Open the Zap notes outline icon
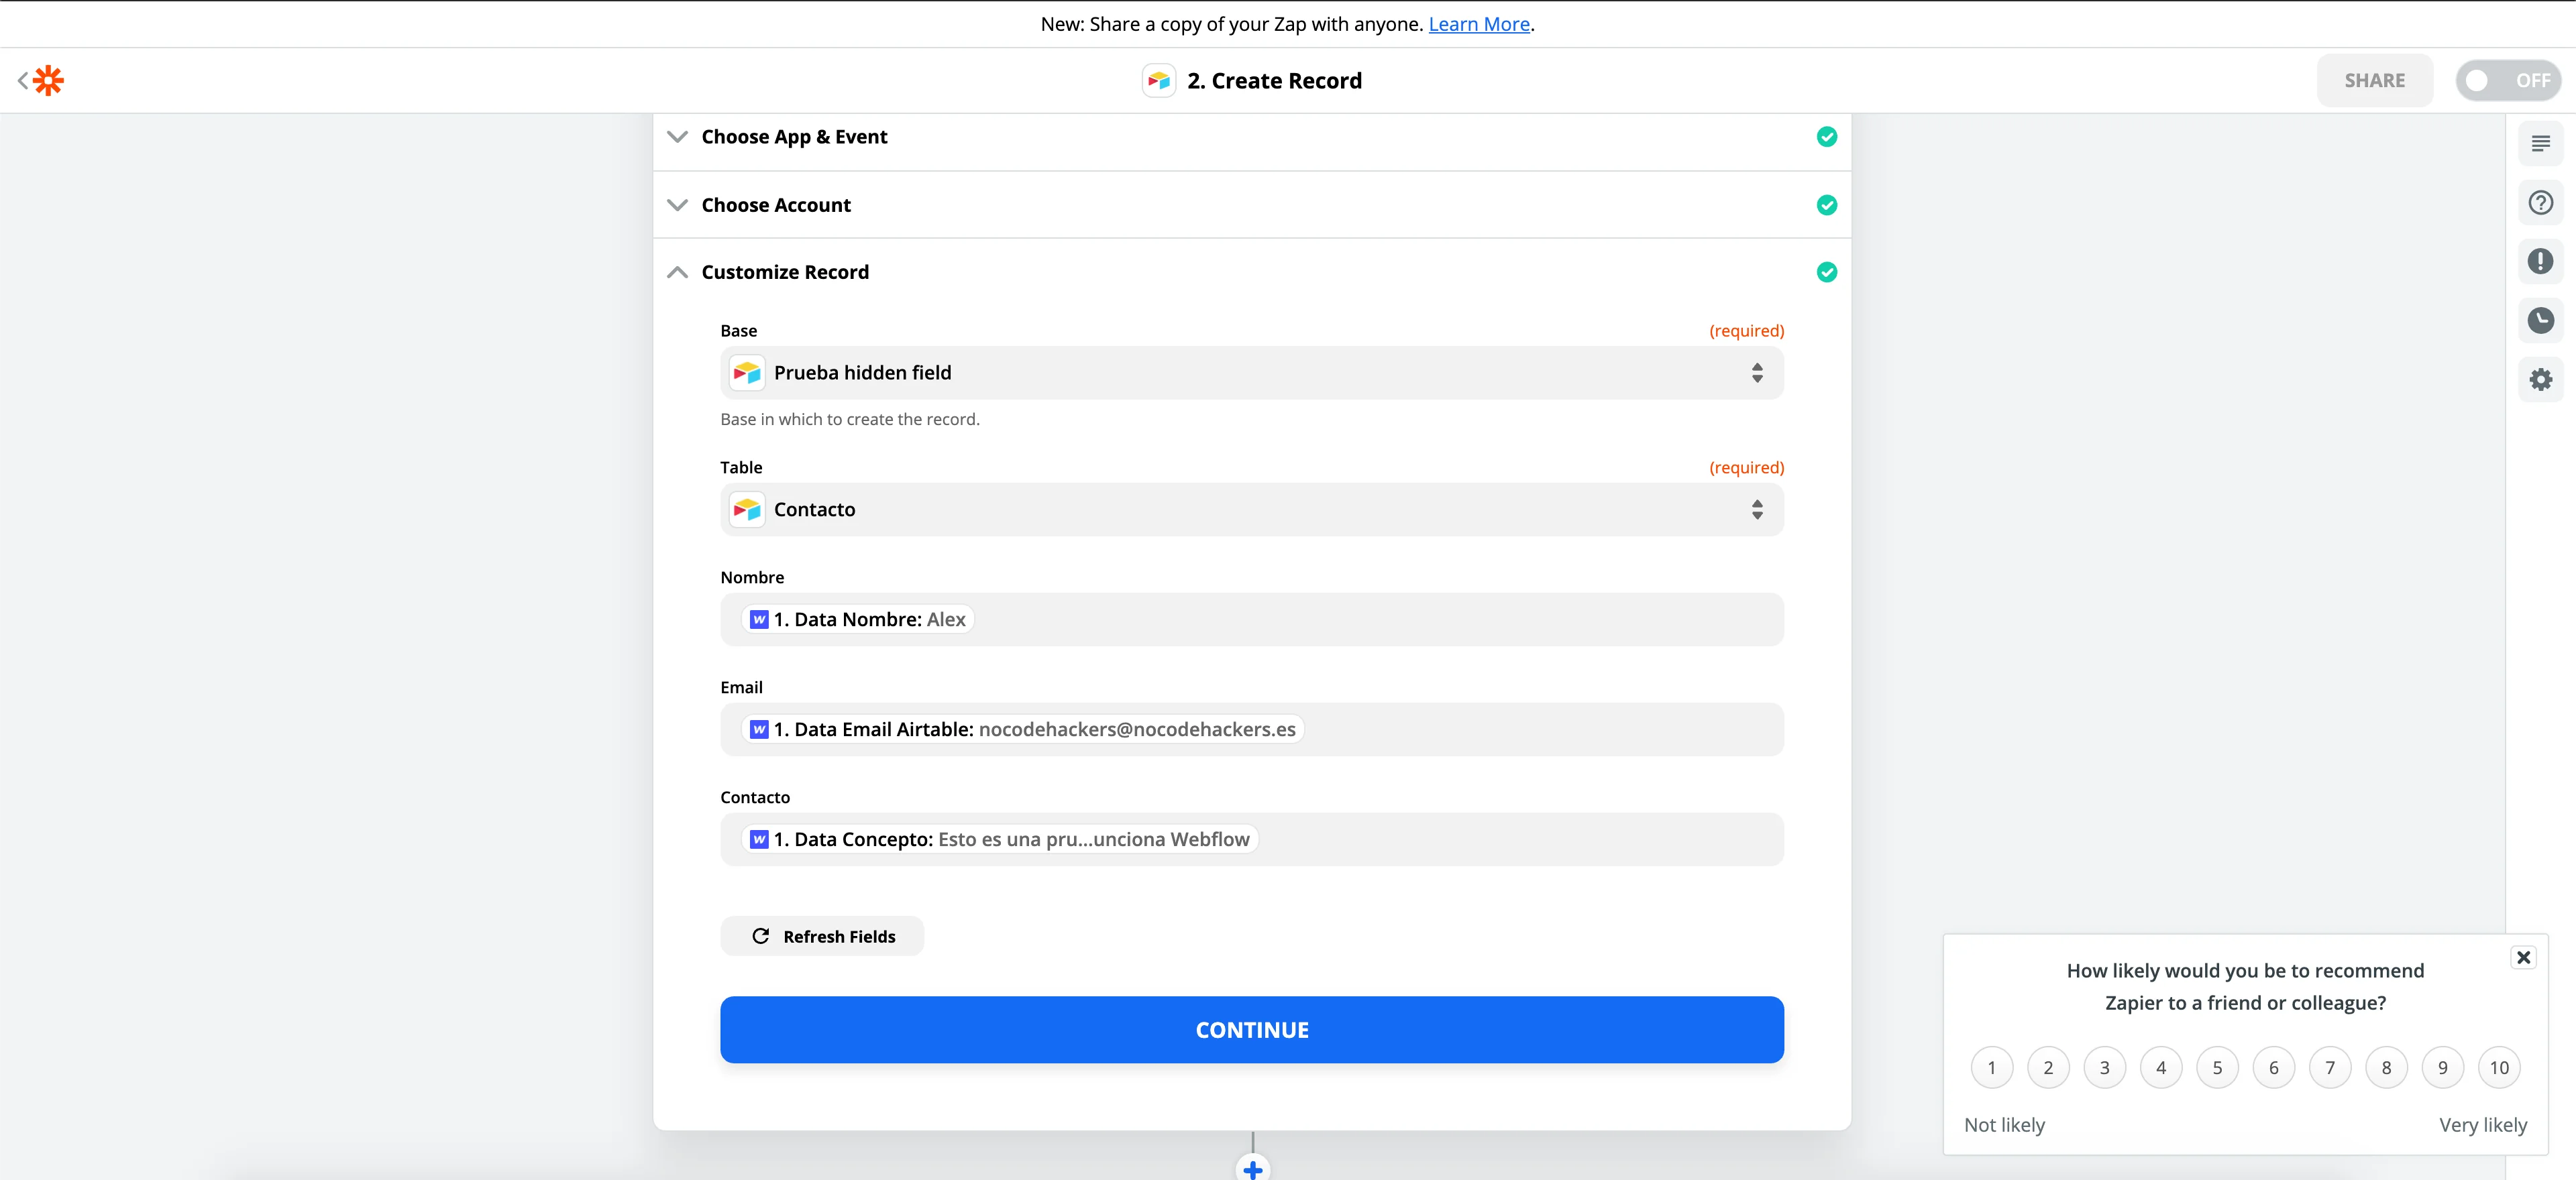Image resolution: width=2576 pixels, height=1180 pixels. tap(2540, 144)
